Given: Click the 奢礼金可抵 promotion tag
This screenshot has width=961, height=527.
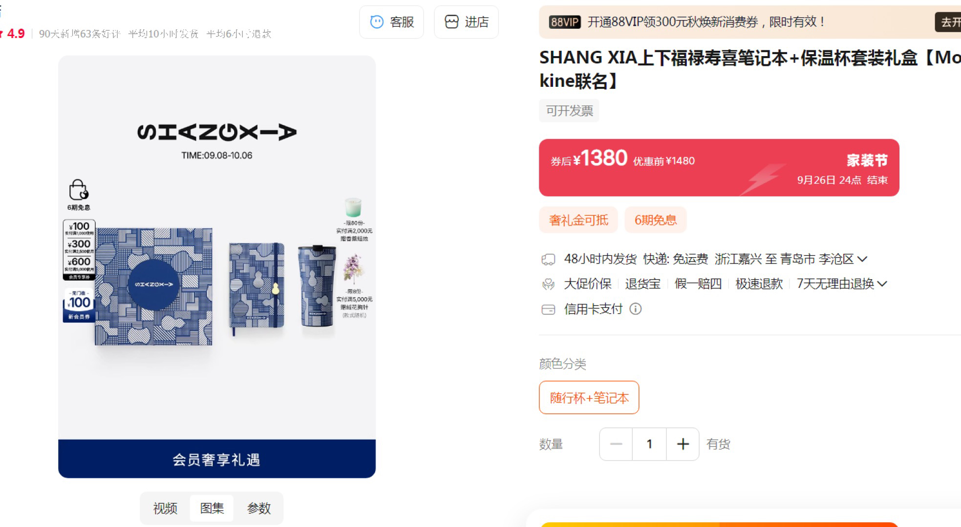Looking at the screenshot, I should pyautogui.click(x=578, y=220).
